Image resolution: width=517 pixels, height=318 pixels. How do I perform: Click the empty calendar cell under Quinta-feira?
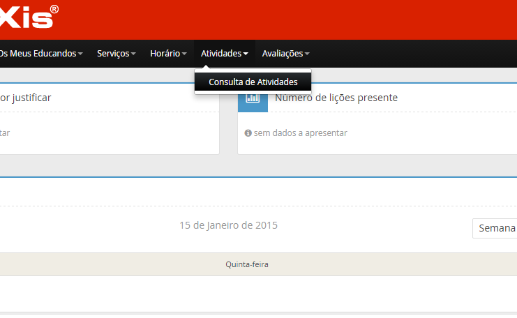[246, 293]
